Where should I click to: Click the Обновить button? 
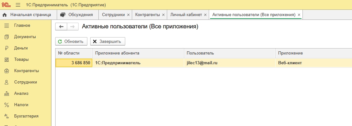[x=71, y=41]
